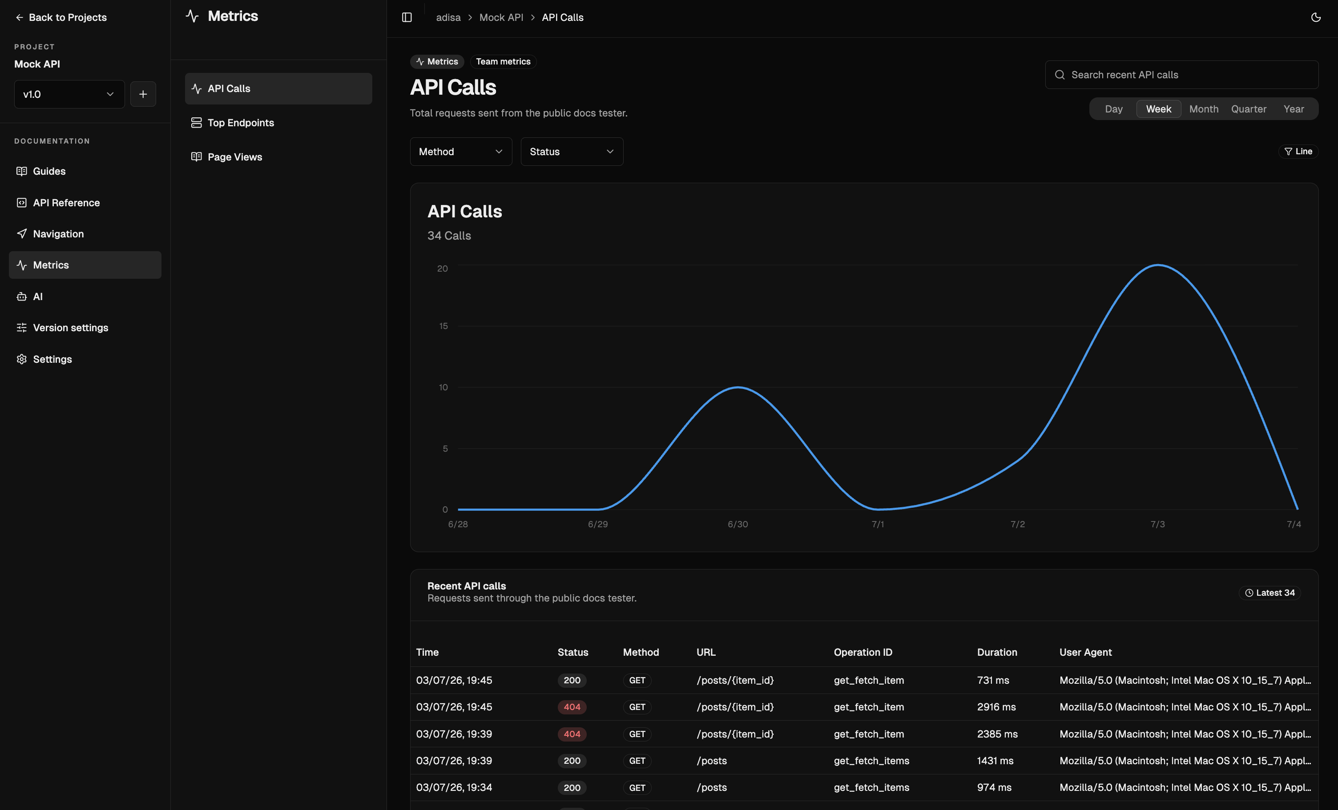
Task: Click the Page Views book icon
Action: point(197,157)
